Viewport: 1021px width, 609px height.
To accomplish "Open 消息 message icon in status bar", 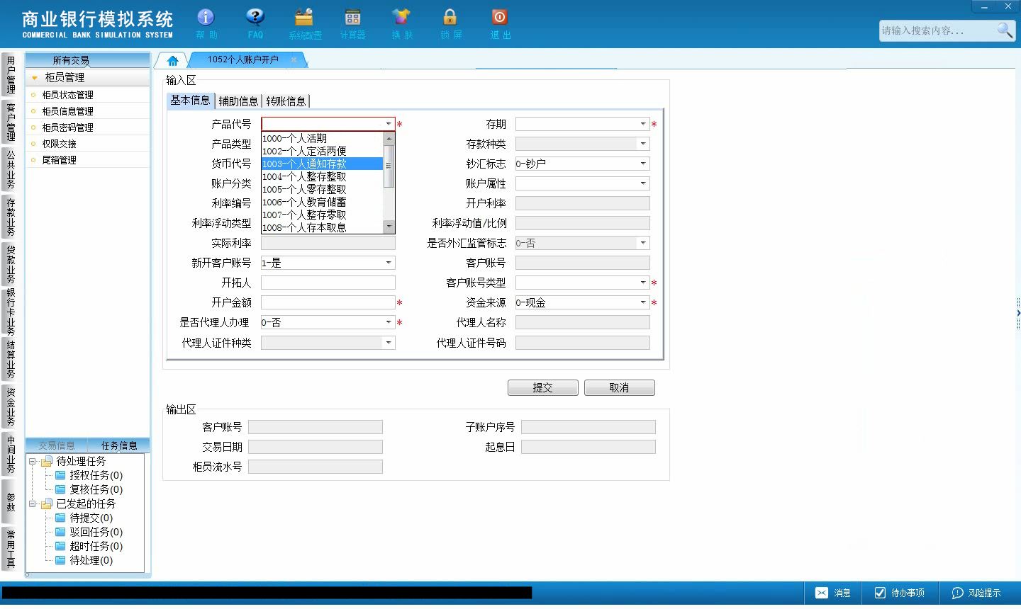I will [822, 593].
